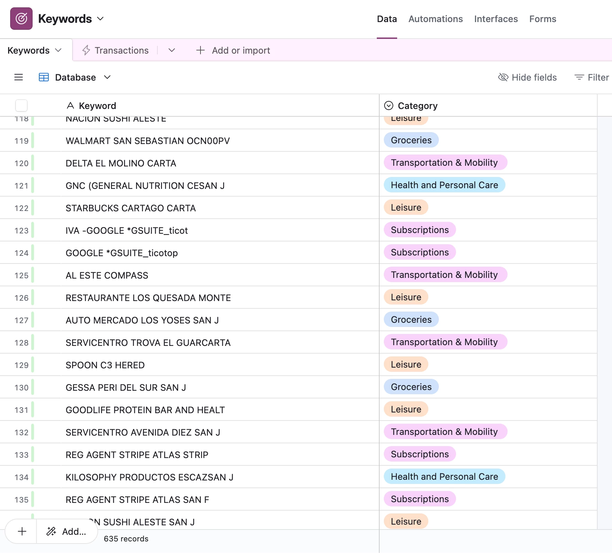Click the Filter lines icon
Screen dimensions: 612x553
(x=579, y=77)
